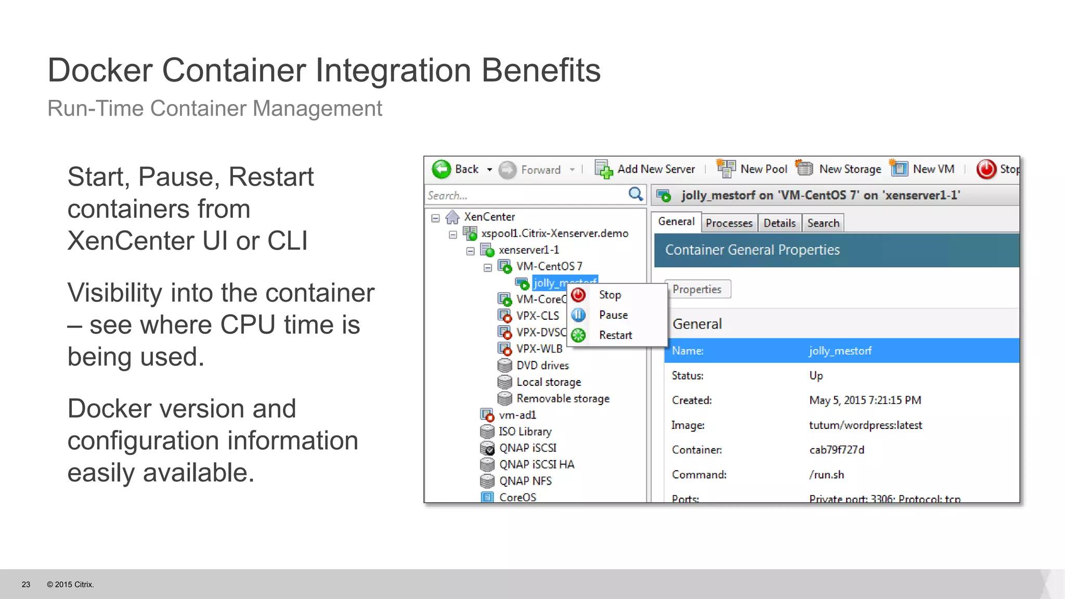1065x599 pixels.
Task: Click the red Stop icon in context menu
Action: tap(578, 295)
